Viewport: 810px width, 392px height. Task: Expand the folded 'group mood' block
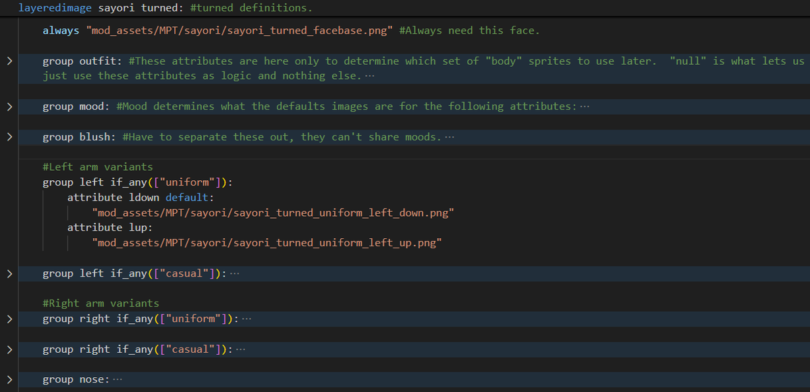[x=9, y=107]
